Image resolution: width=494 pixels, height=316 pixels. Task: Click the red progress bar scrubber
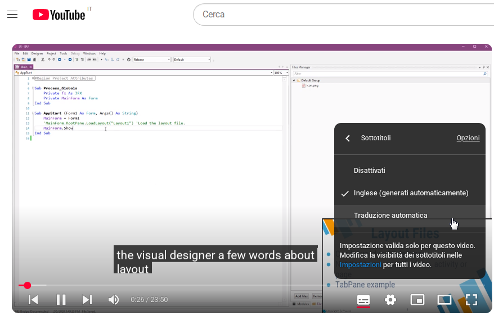(x=28, y=286)
